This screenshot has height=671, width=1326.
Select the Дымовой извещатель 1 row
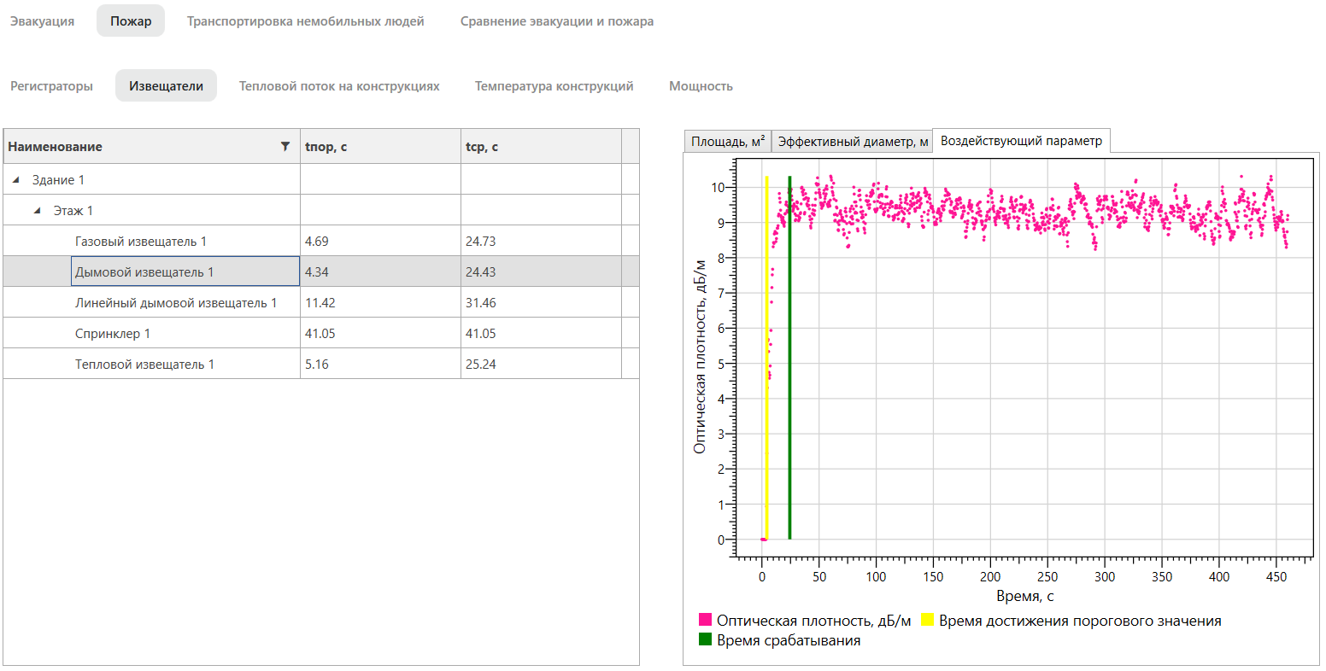[x=321, y=272]
